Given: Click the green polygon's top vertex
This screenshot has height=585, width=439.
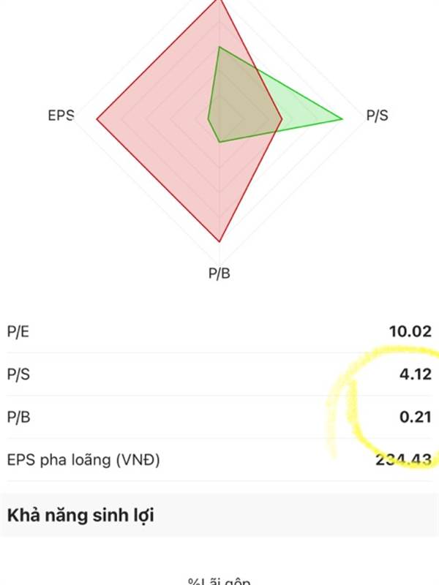Looking at the screenshot, I should (x=219, y=47).
